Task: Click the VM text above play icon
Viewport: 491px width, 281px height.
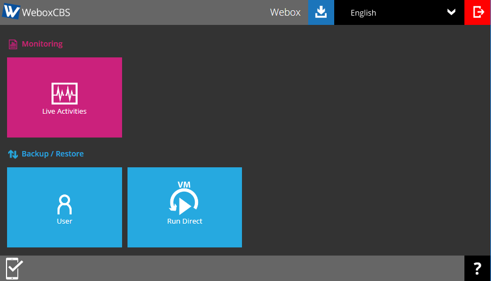Action: 184,185
